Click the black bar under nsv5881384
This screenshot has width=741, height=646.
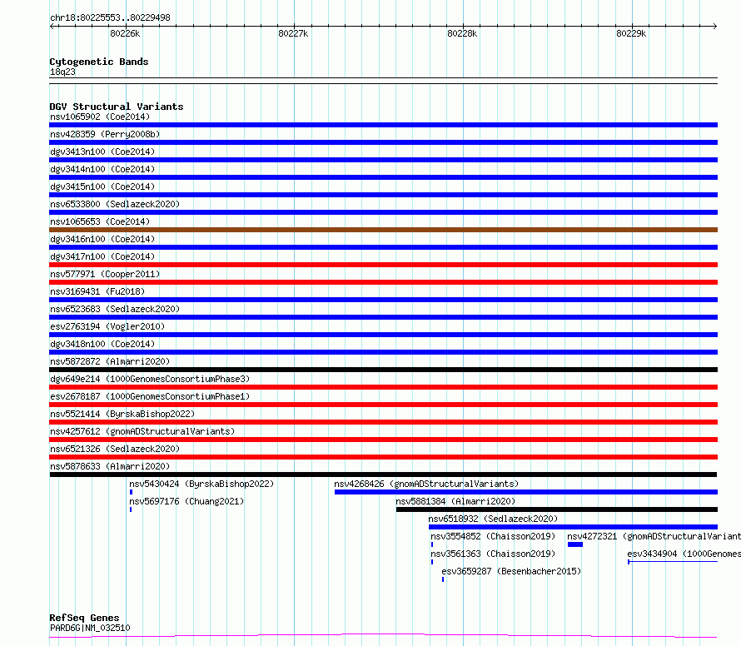[557, 509]
